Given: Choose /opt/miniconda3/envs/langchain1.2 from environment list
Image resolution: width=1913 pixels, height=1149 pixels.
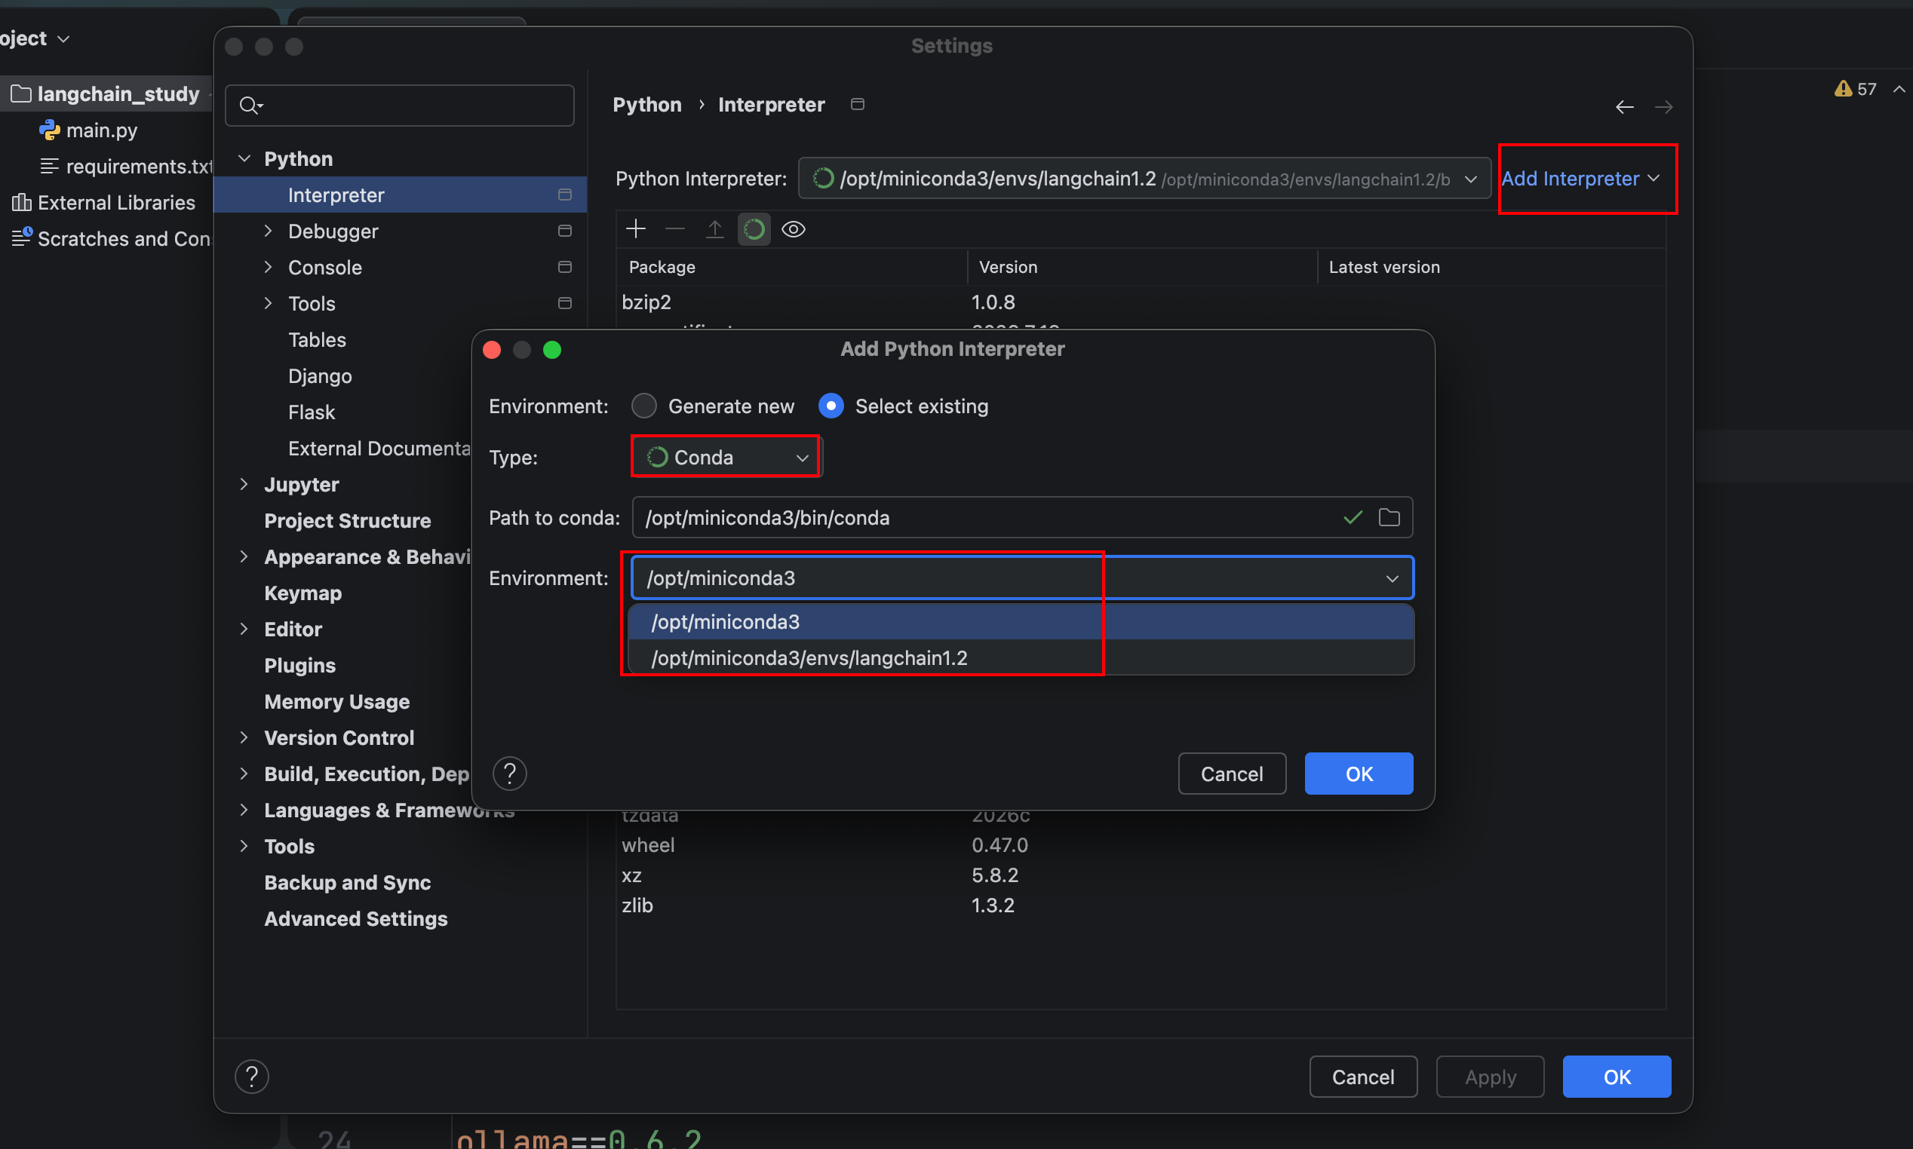Looking at the screenshot, I should (1021, 658).
